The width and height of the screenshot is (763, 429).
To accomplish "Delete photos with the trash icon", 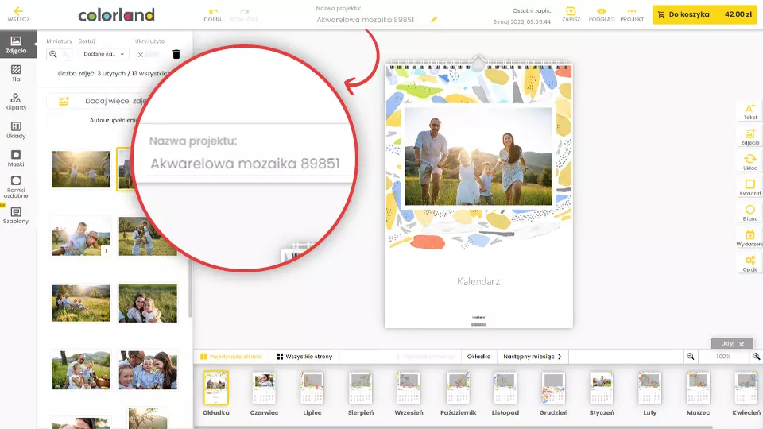I will [176, 54].
